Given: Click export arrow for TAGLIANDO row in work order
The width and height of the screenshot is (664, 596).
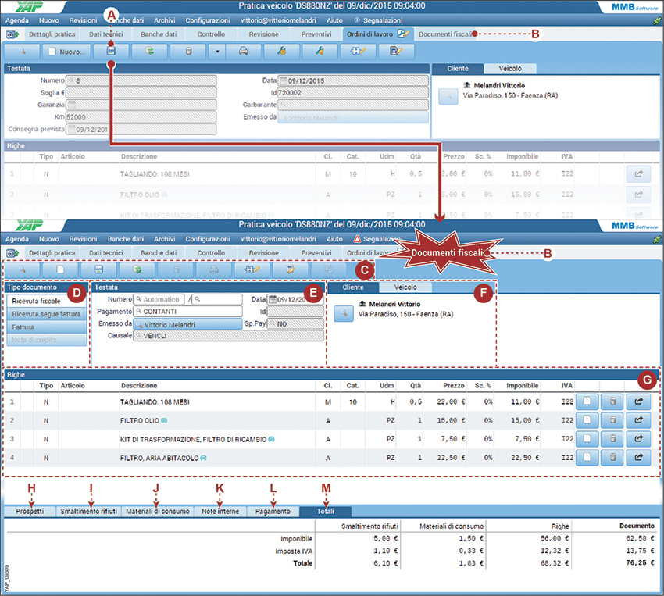Looking at the screenshot, I should [638, 173].
